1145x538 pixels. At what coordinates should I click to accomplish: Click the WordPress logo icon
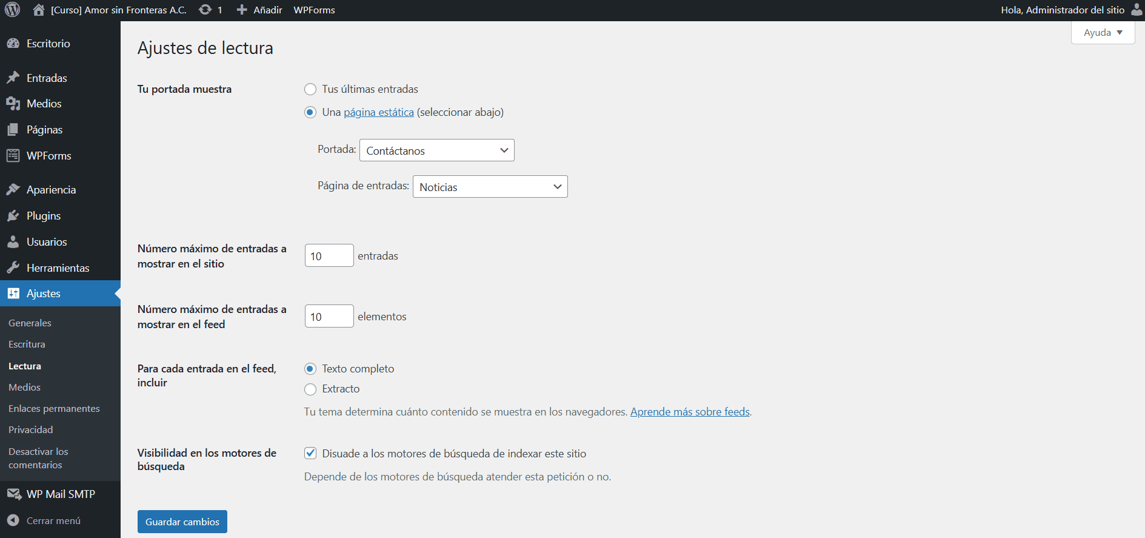click(12, 10)
